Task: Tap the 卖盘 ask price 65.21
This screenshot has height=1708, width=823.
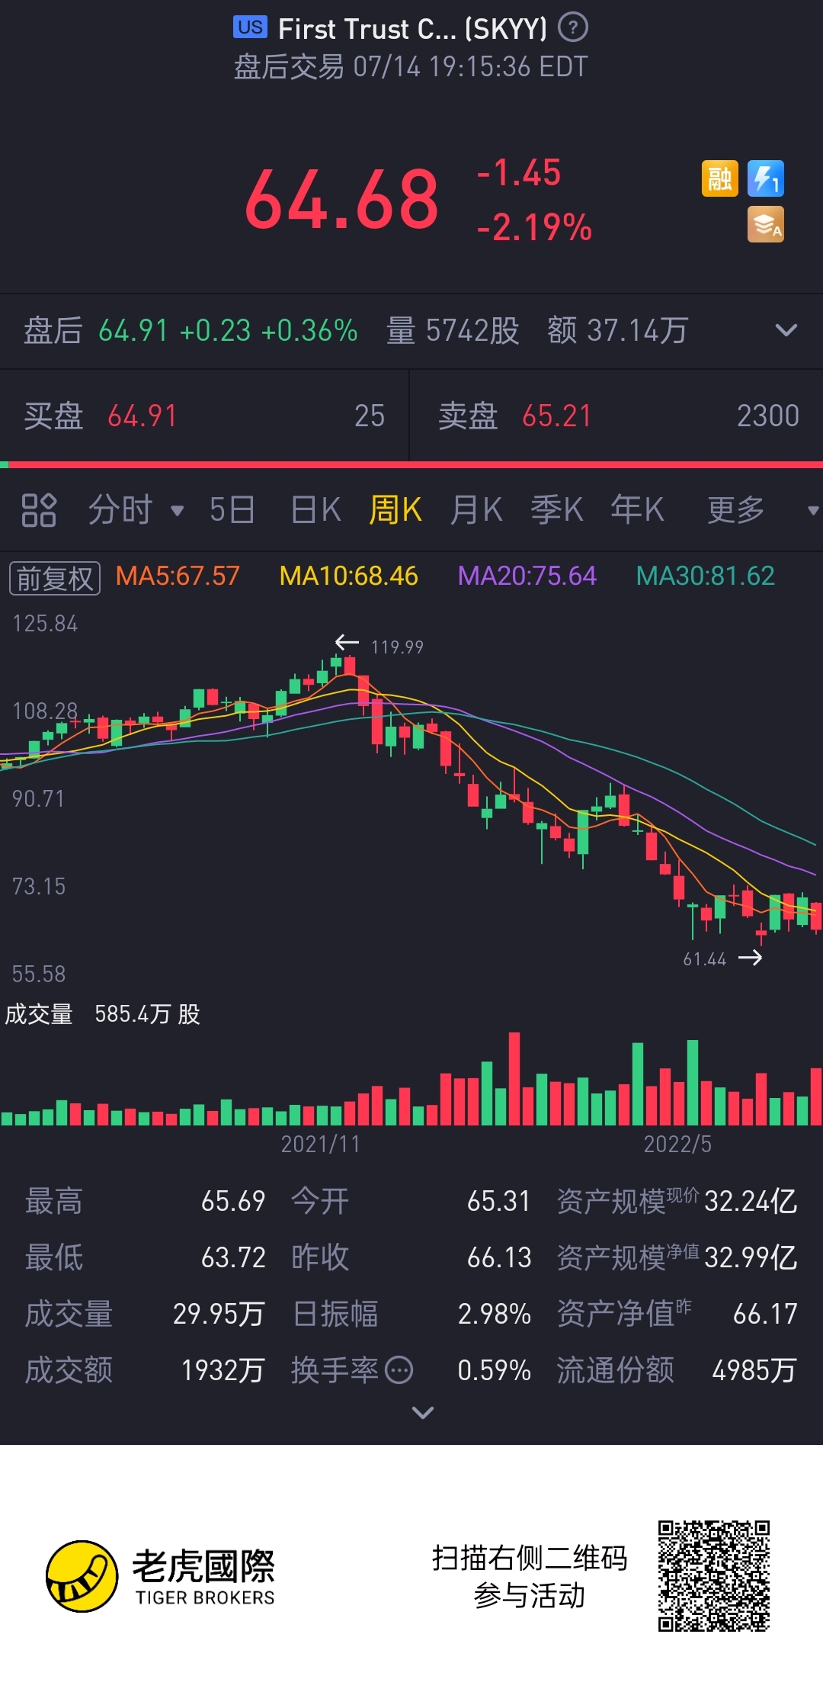Action: pos(557,416)
